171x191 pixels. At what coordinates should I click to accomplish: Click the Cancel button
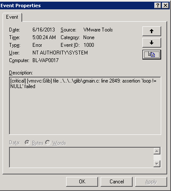[116, 182]
